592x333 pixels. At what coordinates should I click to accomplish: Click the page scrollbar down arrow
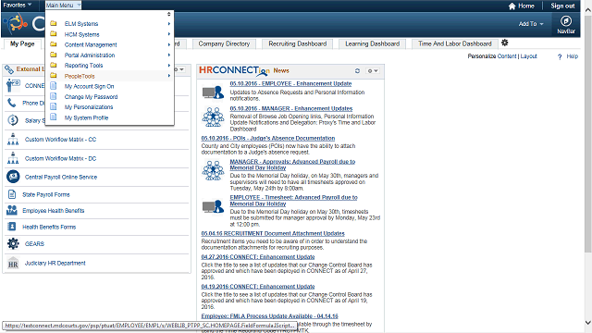click(588, 323)
